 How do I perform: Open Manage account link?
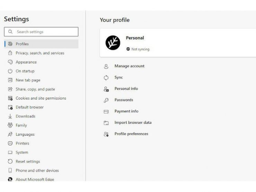point(129,66)
